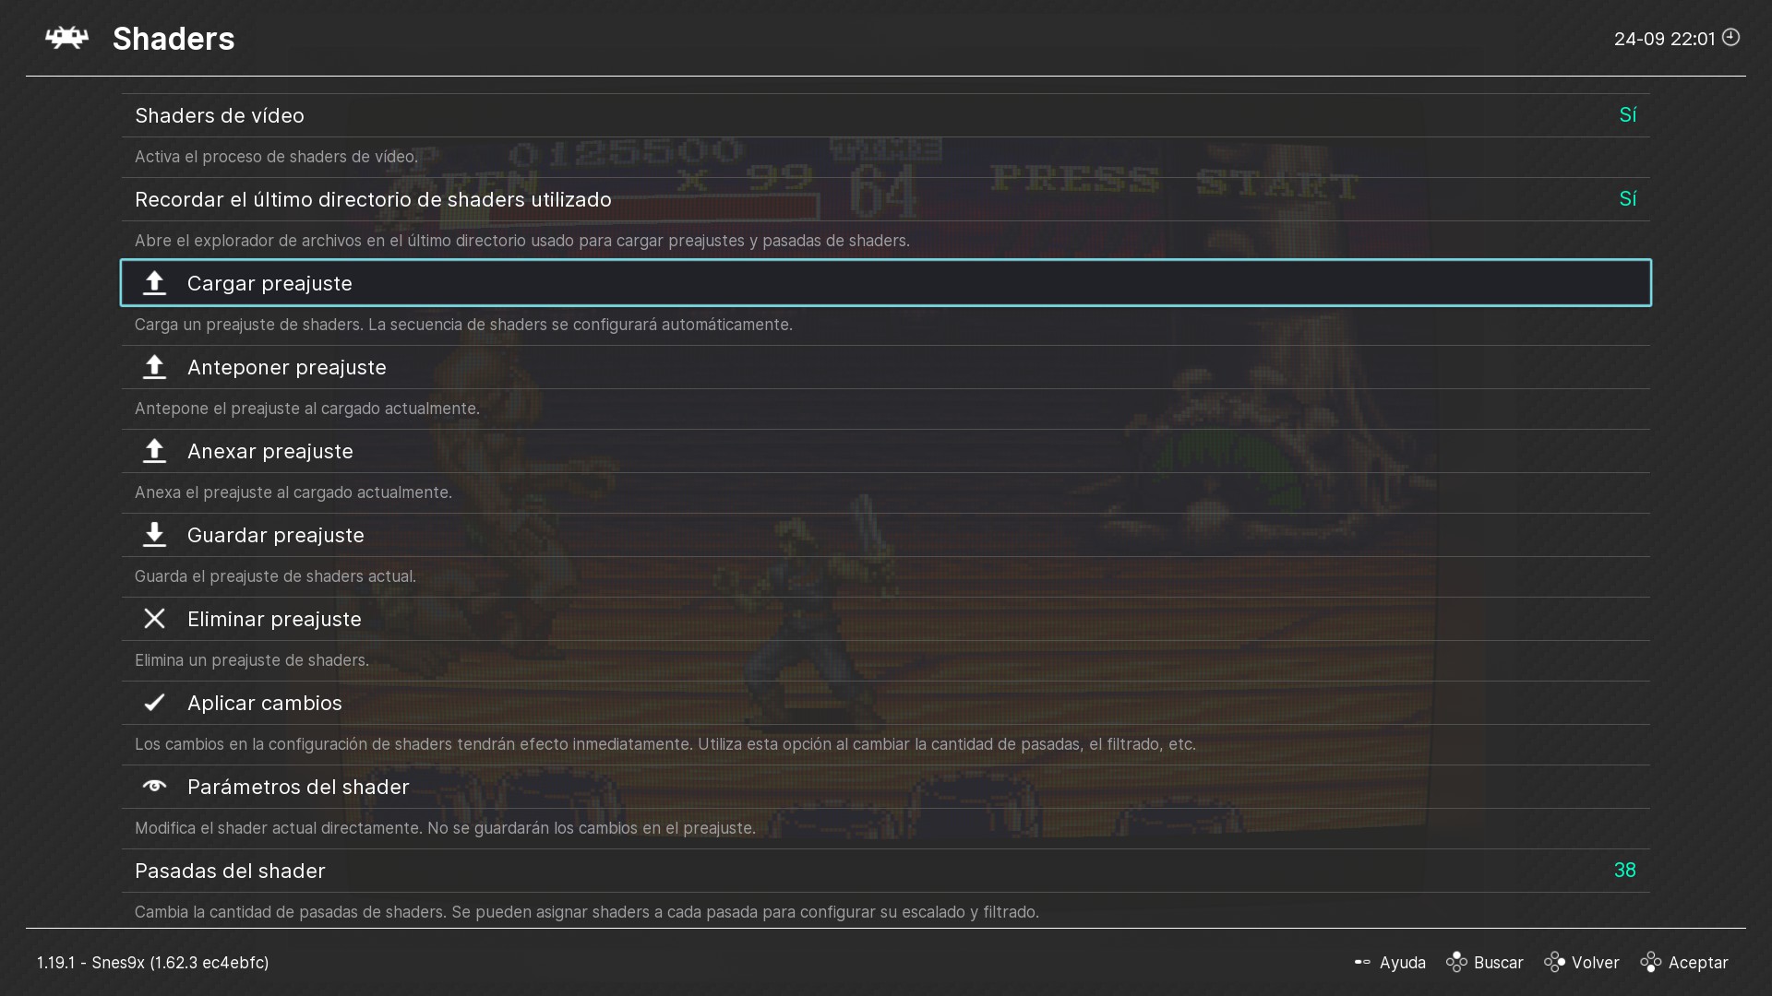Select the Pasadas del shader row
Screen dimensions: 1772x996
(x=886, y=871)
